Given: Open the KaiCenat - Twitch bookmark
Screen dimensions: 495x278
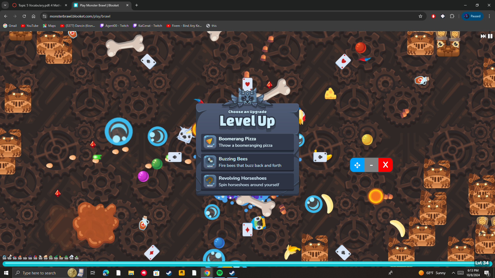Looking at the screenshot, I should click(147, 26).
